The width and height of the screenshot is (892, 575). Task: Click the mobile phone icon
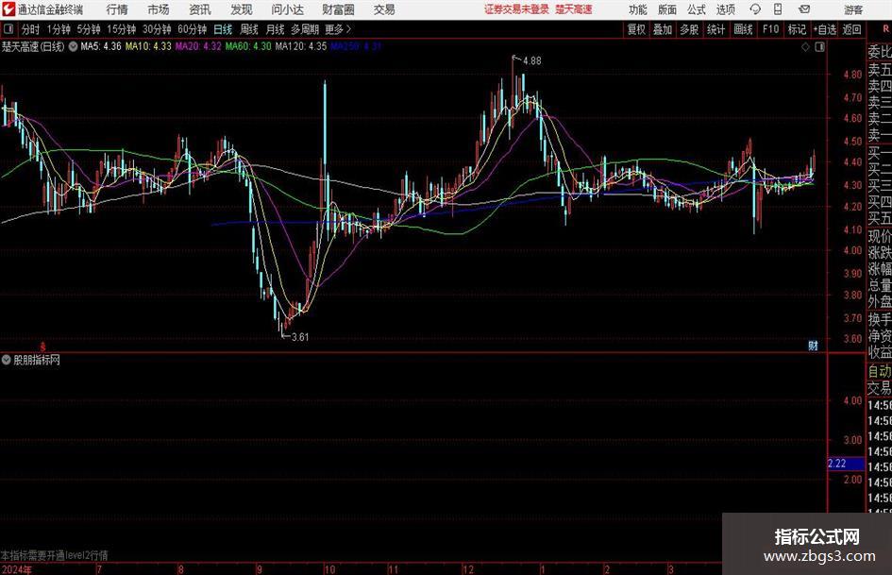778,9
